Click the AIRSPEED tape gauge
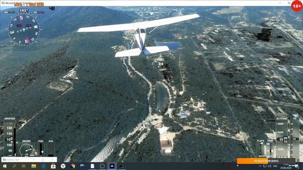The height and width of the screenshot is (170, 303). 9,137
